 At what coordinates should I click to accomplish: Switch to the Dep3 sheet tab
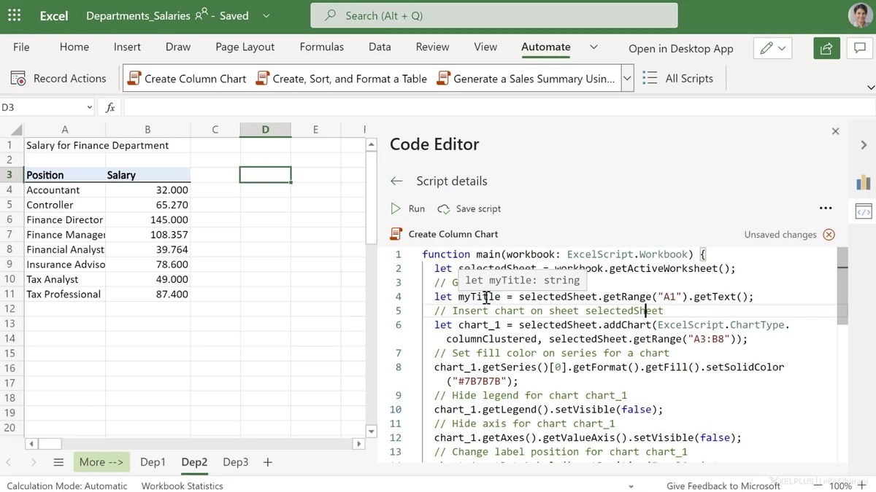(235, 462)
